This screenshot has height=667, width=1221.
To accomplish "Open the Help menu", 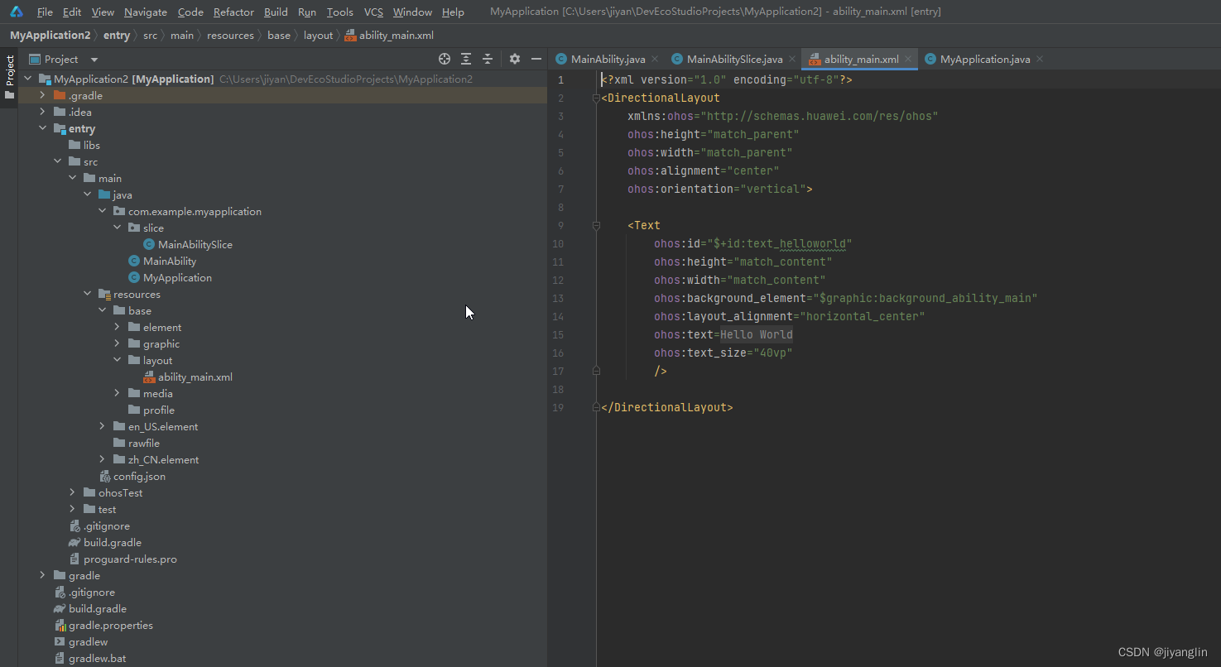I will click(453, 12).
